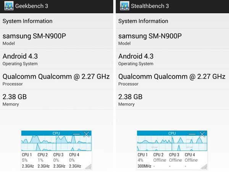Minimize the Geekbench CPU monitor widget
This screenshot has width=229, height=172.
point(76,134)
